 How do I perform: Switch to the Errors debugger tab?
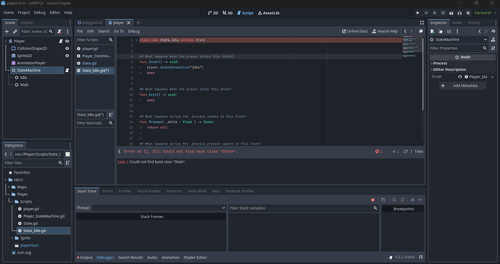tap(107, 191)
